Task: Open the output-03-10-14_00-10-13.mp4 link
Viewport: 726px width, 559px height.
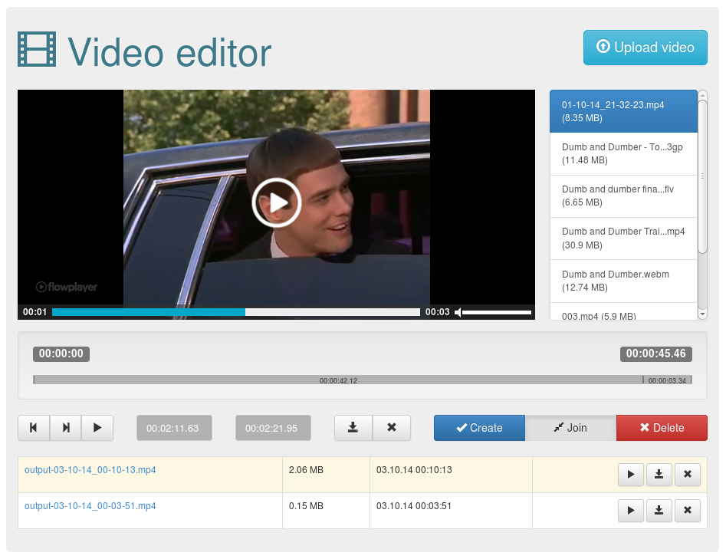Action: tap(90, 469)
